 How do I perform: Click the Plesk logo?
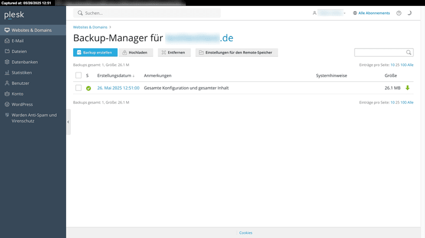18,13
